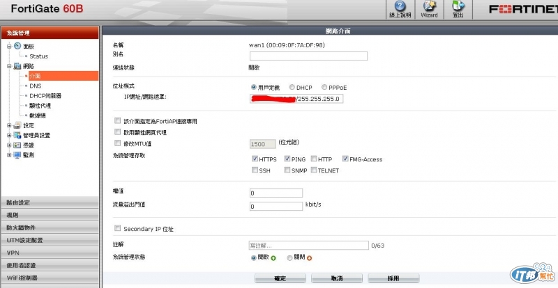Enable SSH administrative access
558x288 pixels.
[x=255, y=170]
